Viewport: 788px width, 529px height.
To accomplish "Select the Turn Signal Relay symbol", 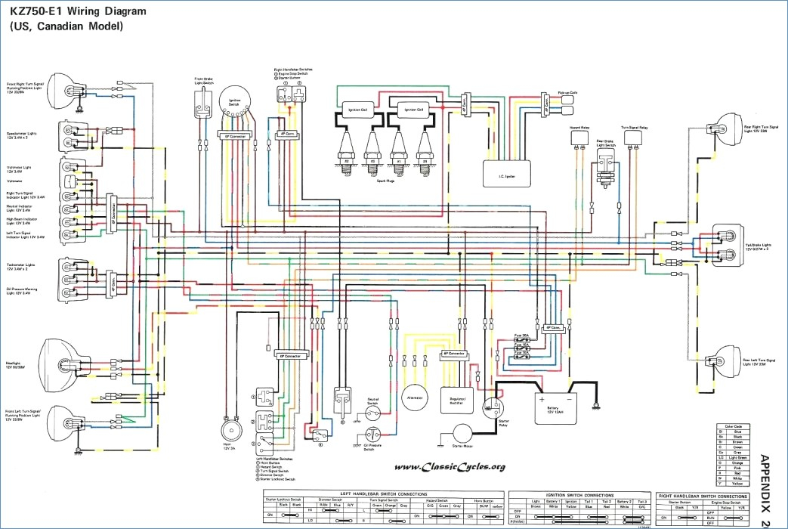I will (x=634, y=138).
